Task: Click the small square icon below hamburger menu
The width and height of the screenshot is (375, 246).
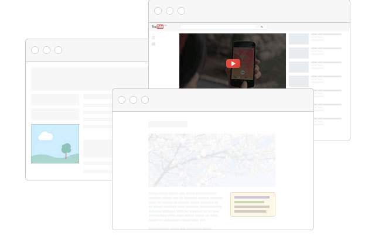Action: pyautogui.click(x=154, y=44)
